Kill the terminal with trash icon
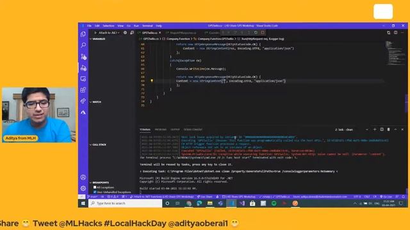 [x=389, y=129]
